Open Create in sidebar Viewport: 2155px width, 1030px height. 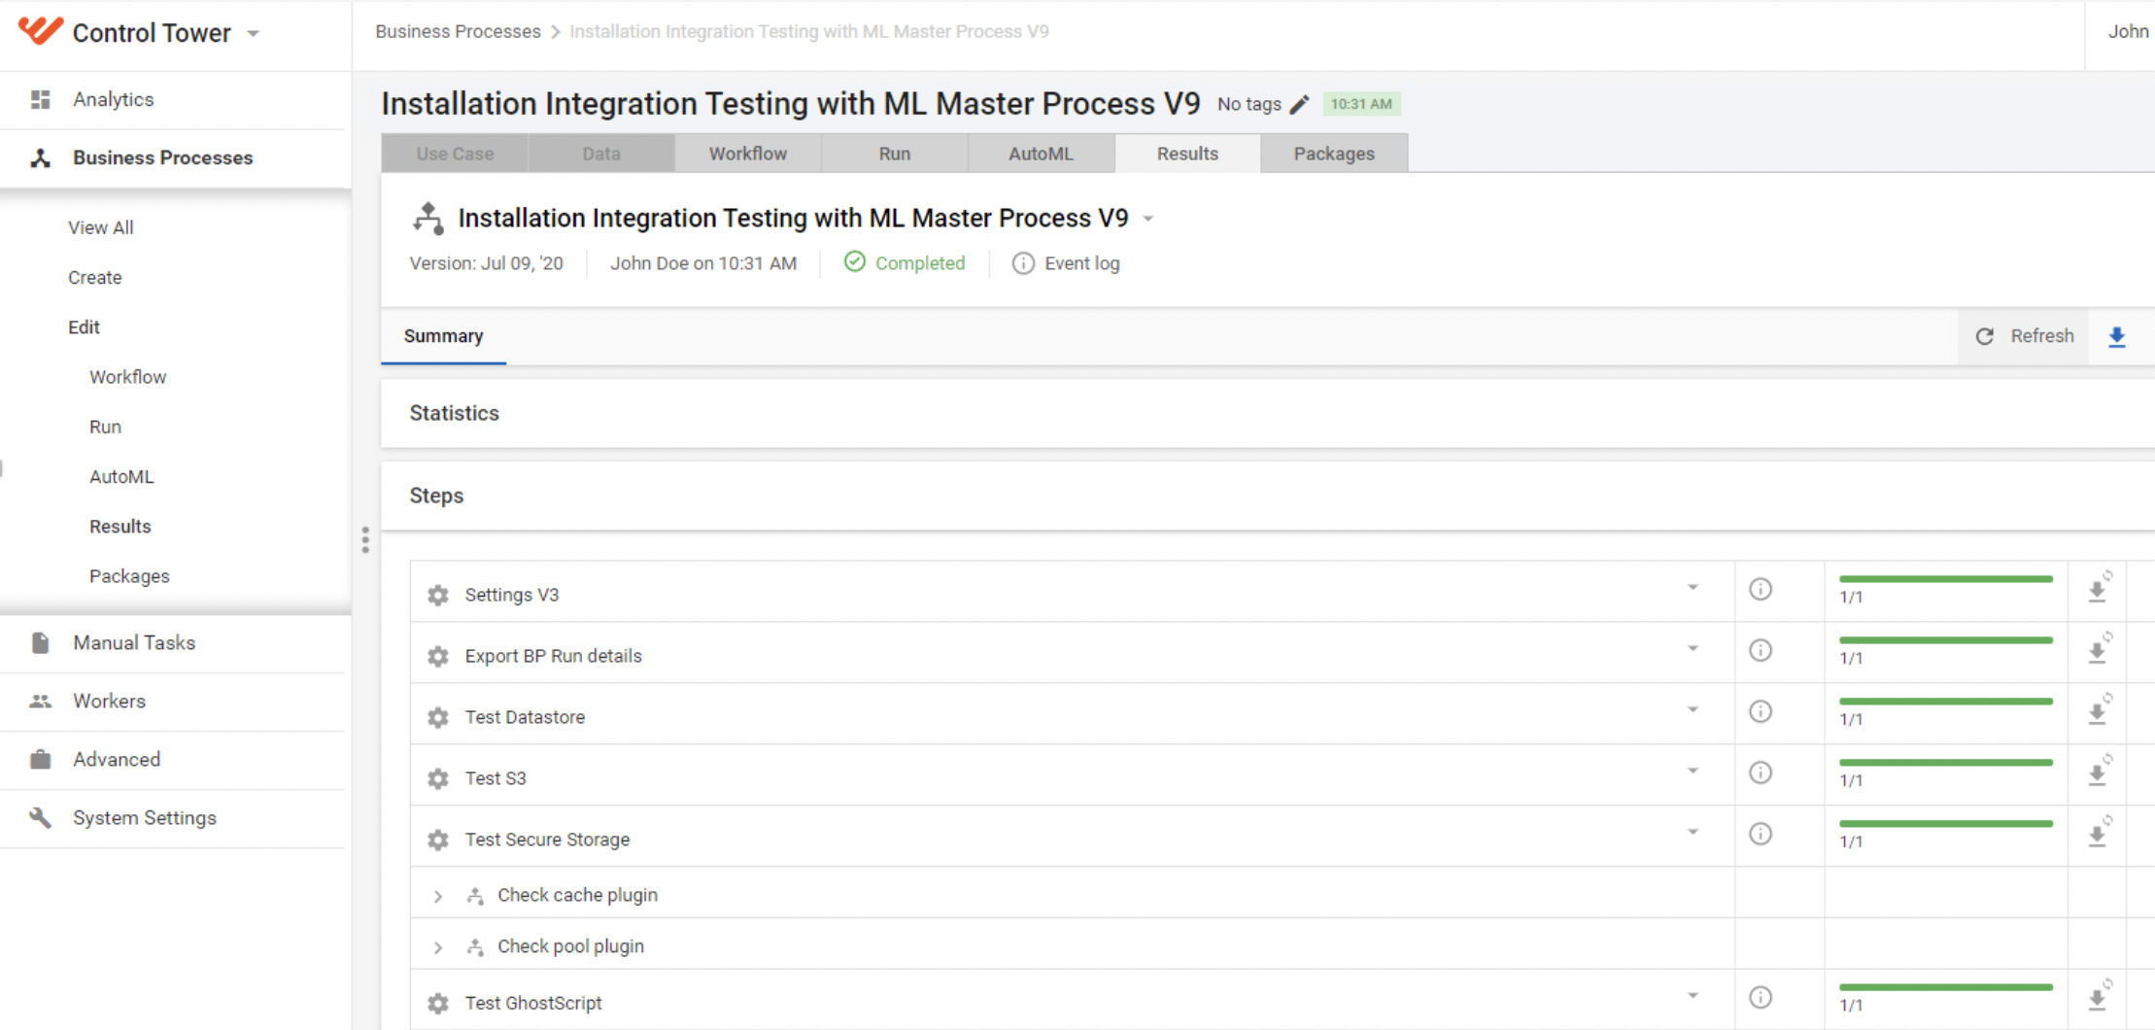[x=95, y=277]
